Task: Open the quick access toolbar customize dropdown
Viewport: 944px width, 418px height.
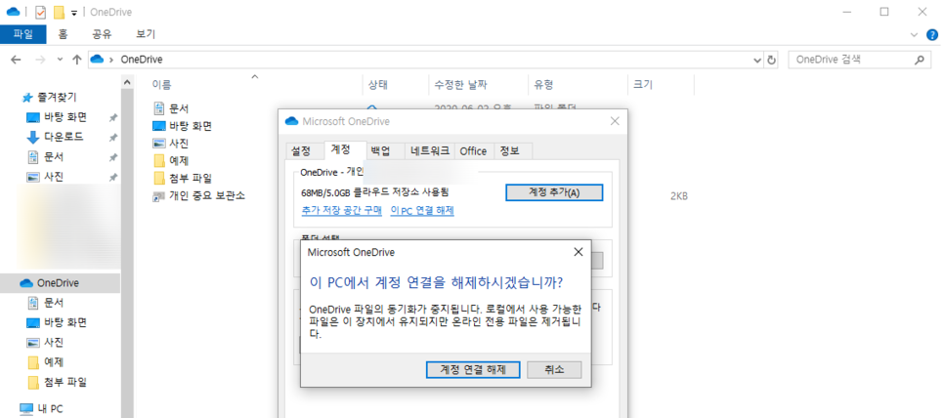Action: pyautogui.click(x=73, y=13)
